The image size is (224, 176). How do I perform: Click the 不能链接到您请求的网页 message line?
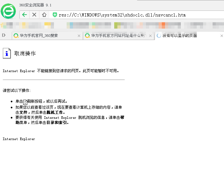coord(61,71)
